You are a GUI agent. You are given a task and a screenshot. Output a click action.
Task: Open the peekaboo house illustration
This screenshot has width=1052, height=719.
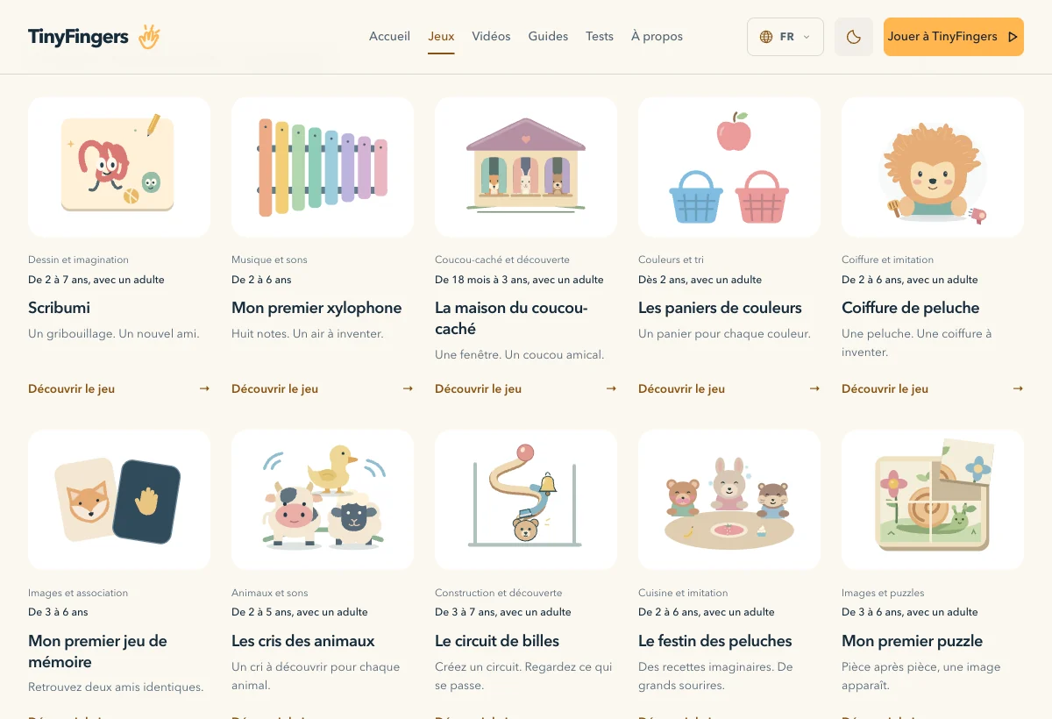pos(526,167)
